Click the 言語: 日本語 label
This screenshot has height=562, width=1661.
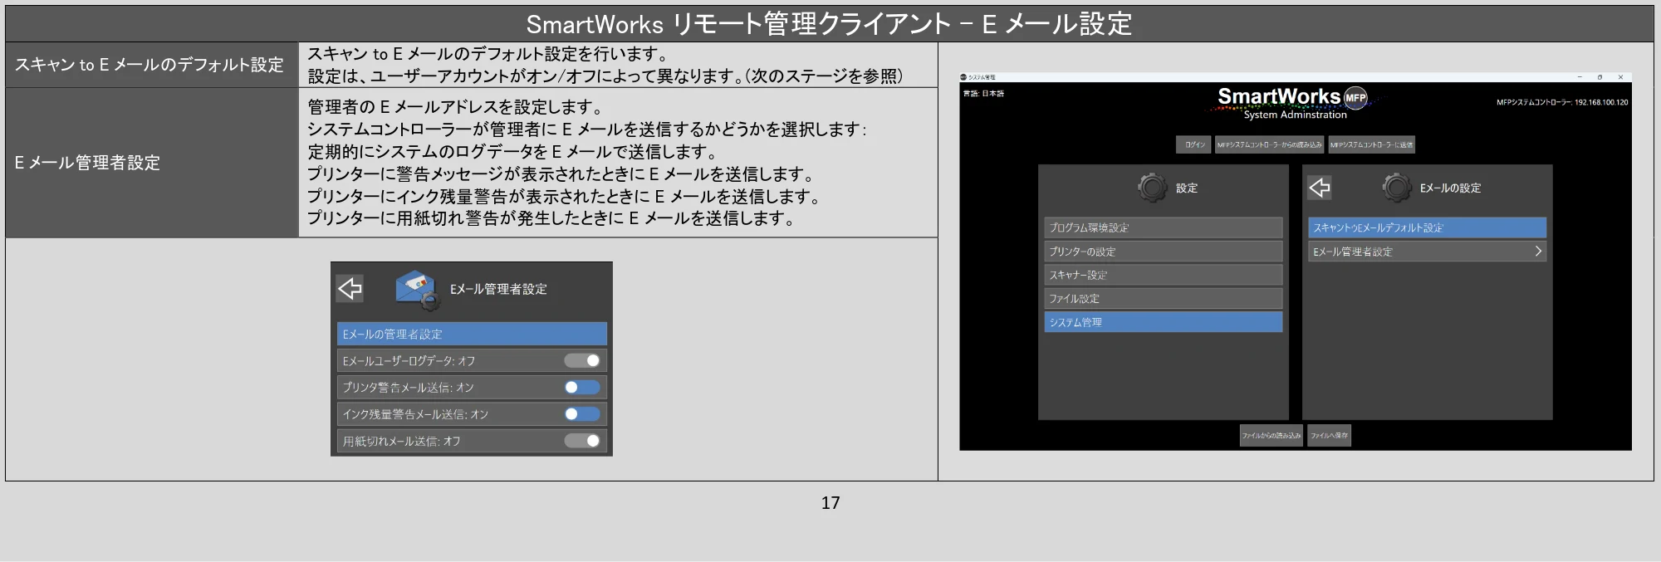tap(983, 94)
